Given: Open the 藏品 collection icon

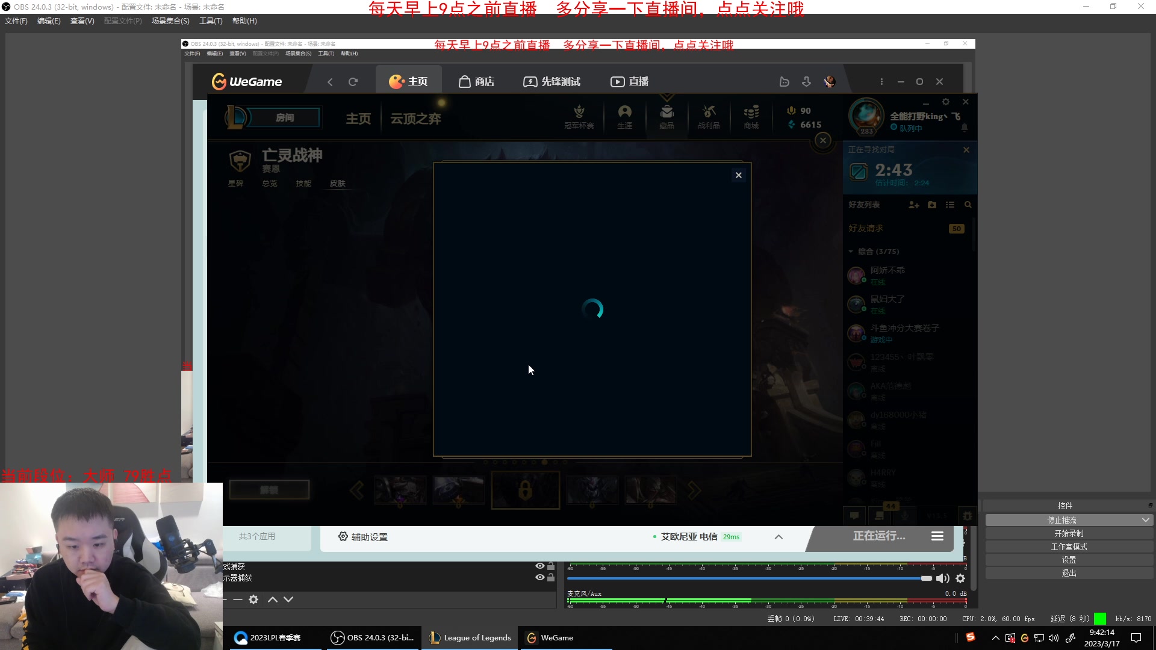Looking at the screenshot, I should [667, 117].
